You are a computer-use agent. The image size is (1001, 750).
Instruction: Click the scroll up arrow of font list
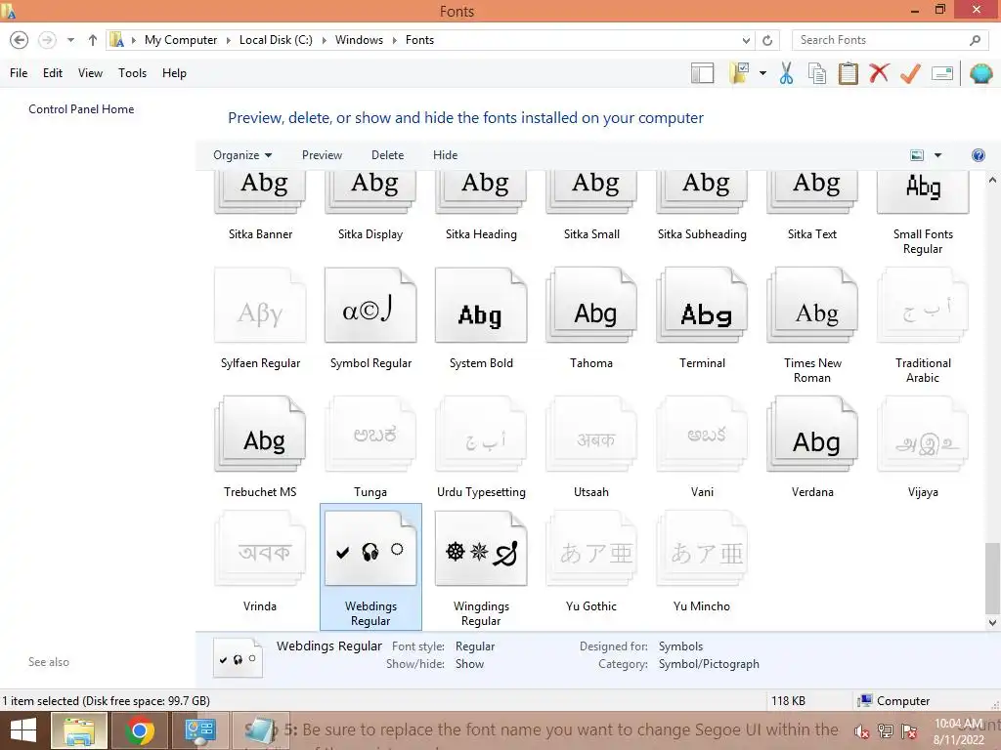tap(992, 180)
